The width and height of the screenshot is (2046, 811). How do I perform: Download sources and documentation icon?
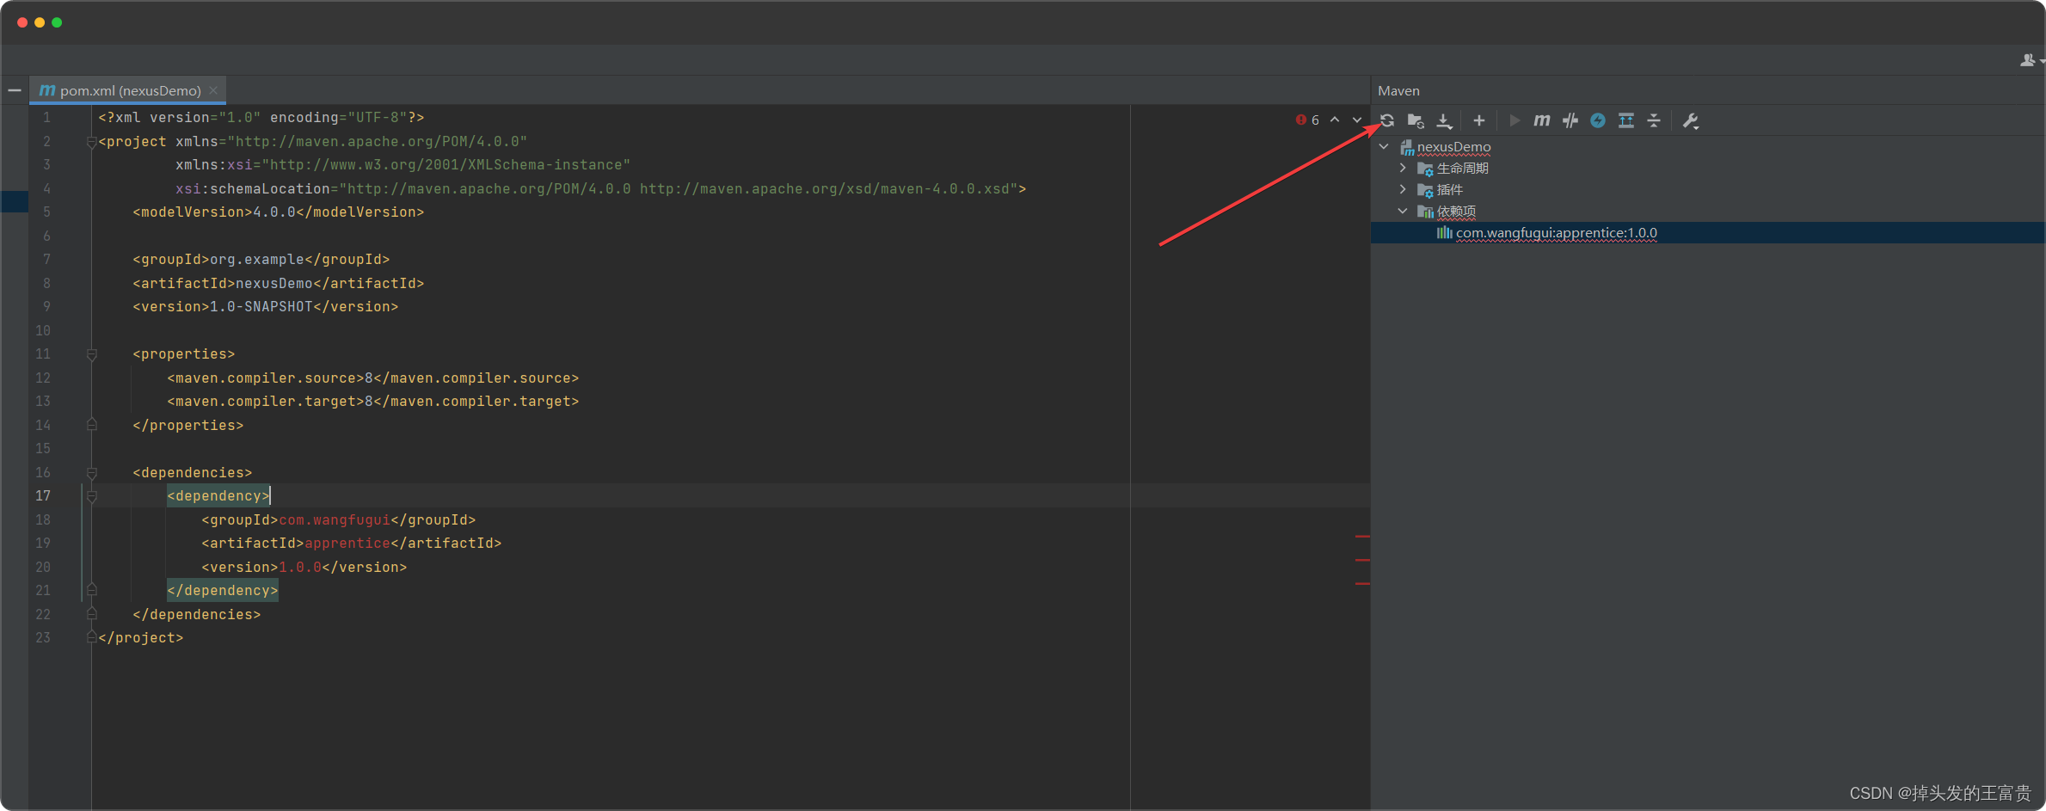(x=1445, y=120)
